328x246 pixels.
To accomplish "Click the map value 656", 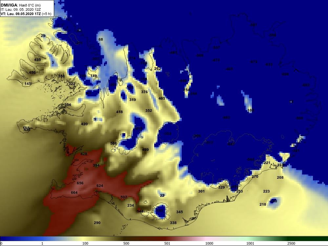I will pos(80,183).
